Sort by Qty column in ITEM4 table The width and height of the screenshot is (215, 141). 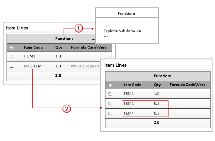(x=157, y=85)
